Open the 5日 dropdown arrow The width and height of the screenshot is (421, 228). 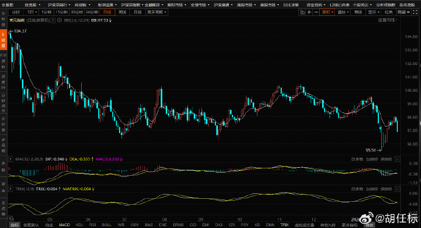36,12
